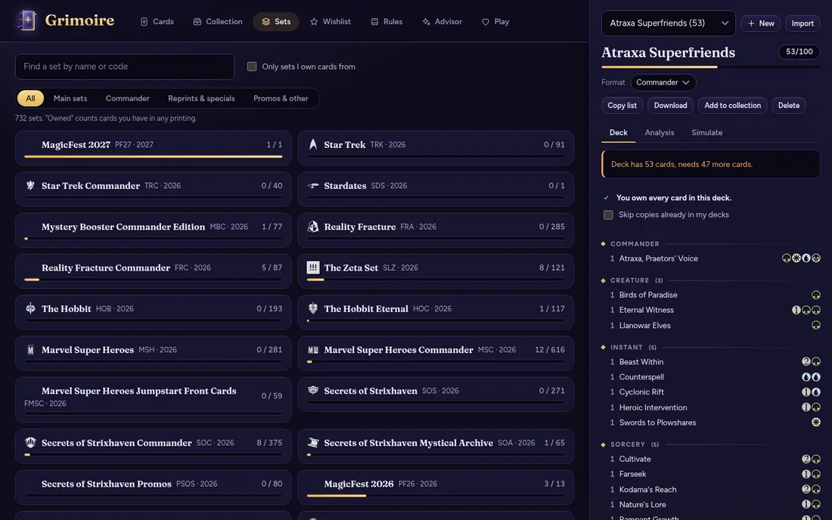Click the Play heart icon

(486, 22)
